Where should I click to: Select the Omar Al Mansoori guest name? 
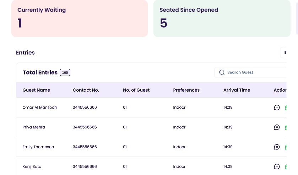click(39, 108)
